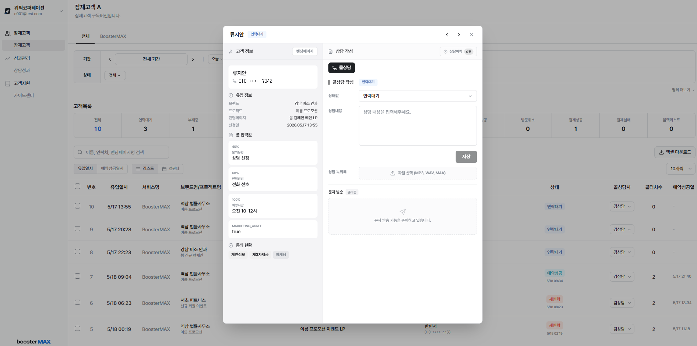Check the row number 5 checkbox

pyautogui.click(x=77, y=328)
